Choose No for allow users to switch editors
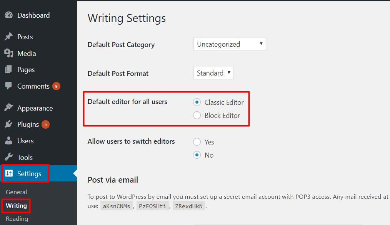The image size is (390, 225). (197, 155)
